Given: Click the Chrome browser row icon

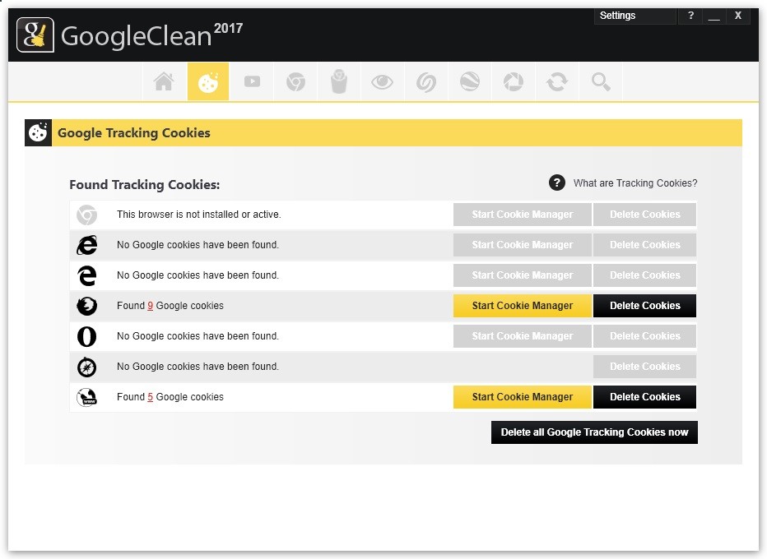Looking at the screenshot, I should [x=87, y=215].
